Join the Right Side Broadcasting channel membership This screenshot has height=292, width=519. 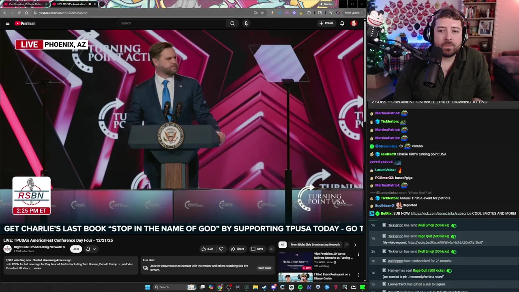point(76,249)
